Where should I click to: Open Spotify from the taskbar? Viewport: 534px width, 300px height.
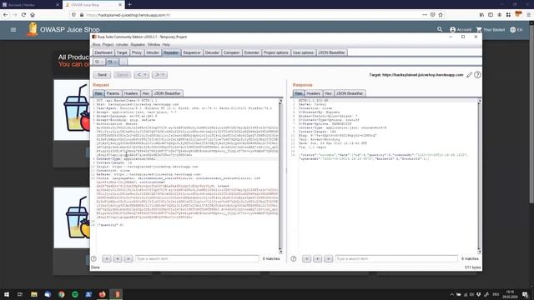(75, 294)
